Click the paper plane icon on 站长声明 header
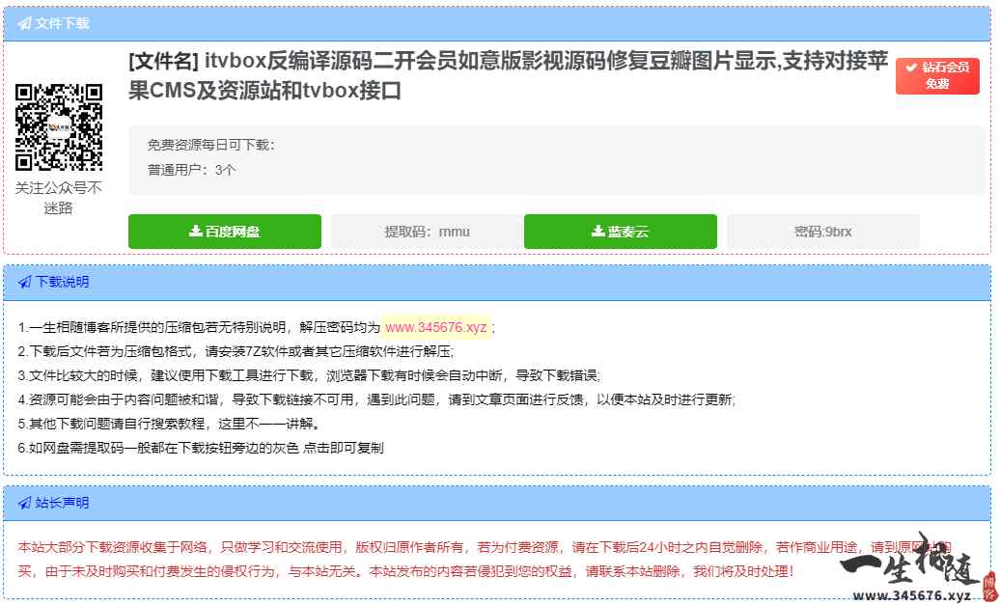The width and height of the screenshot is (1000, 605). coord(24,503)
